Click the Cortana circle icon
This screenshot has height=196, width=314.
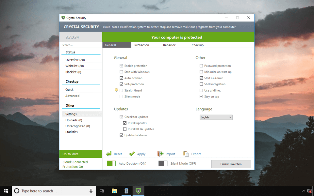tap(17, 191)
